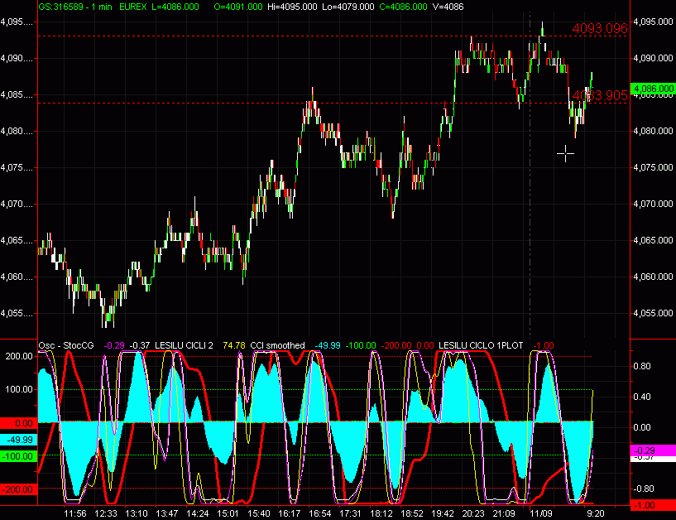Click the '18:52' time axis label
676x520 pixels.
point(412,513)
